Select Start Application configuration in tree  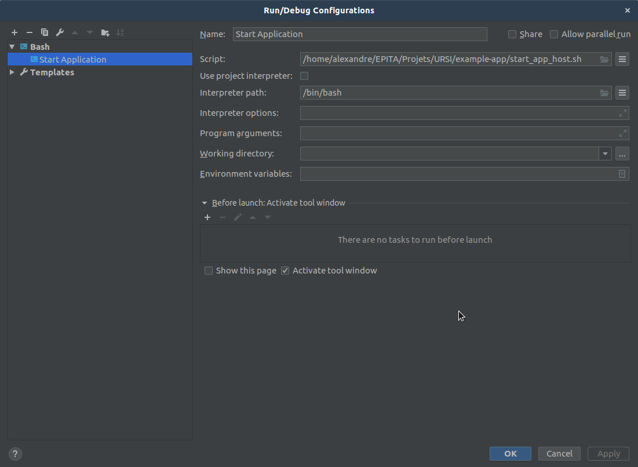(x=100, y=60)
